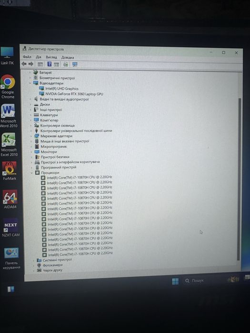Image resolution: width=250 pixels, height=333 pixels.
Task: Click the update driver toolbar icon
Action: [x=66, y=64]
